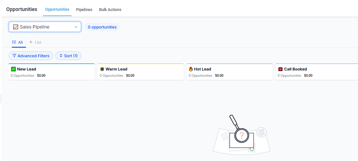The image size is (358, 161).
Task: Open Advanced Filters
Action: tap(31, 56)
